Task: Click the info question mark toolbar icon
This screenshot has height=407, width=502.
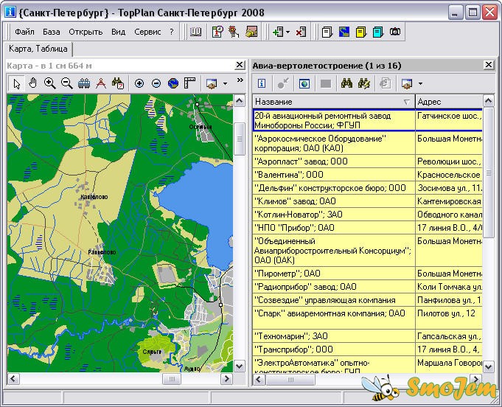Action: [217, 32]
